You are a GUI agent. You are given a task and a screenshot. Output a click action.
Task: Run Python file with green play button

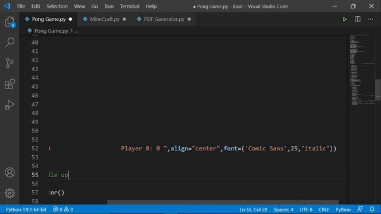345,19
